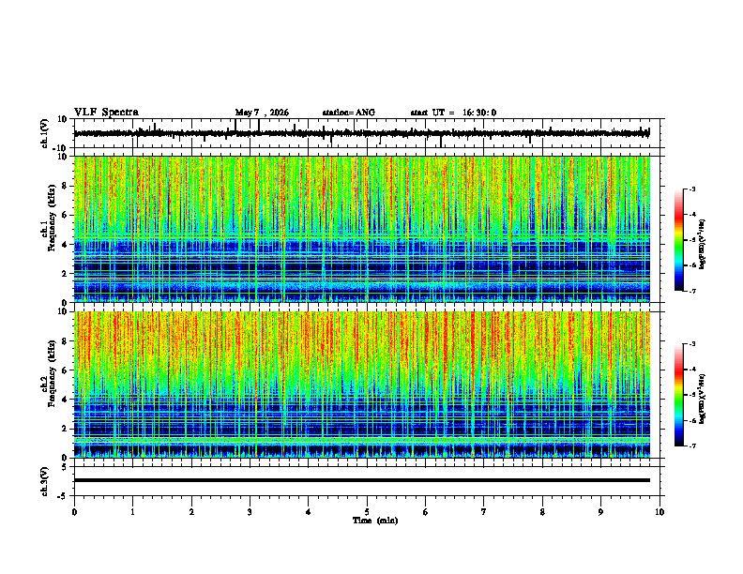Image resolution: width=743 pixels, height=574 pixels.
Task: Click the ch.3(V) axis label
Action: click(x=45, y=481)
